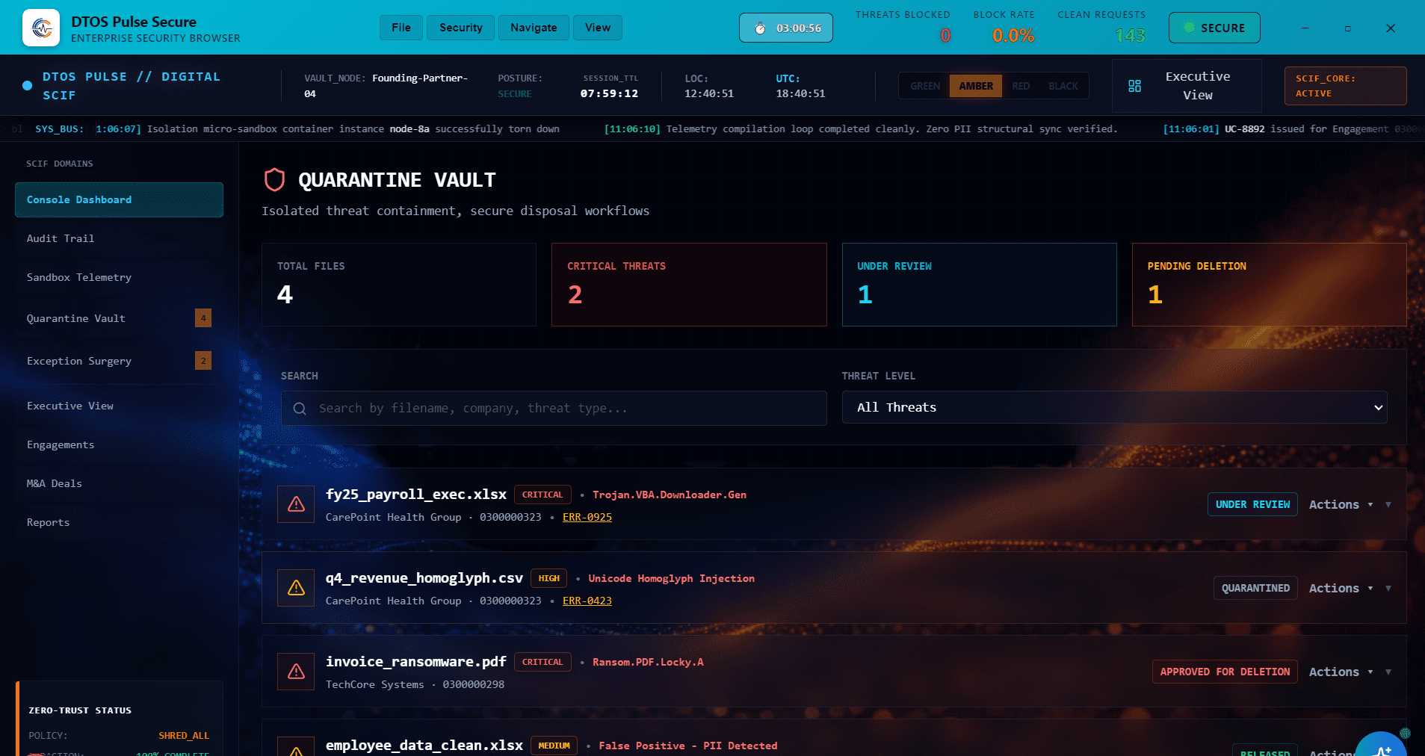The height and width of the screenshot is (756, 1425).
Task: Open Sandbox Telemetry domain
Action: [119, 278]
